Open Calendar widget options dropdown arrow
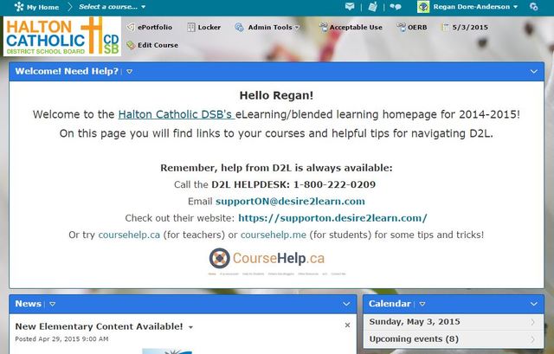The image size is (554, 354). 422,304
